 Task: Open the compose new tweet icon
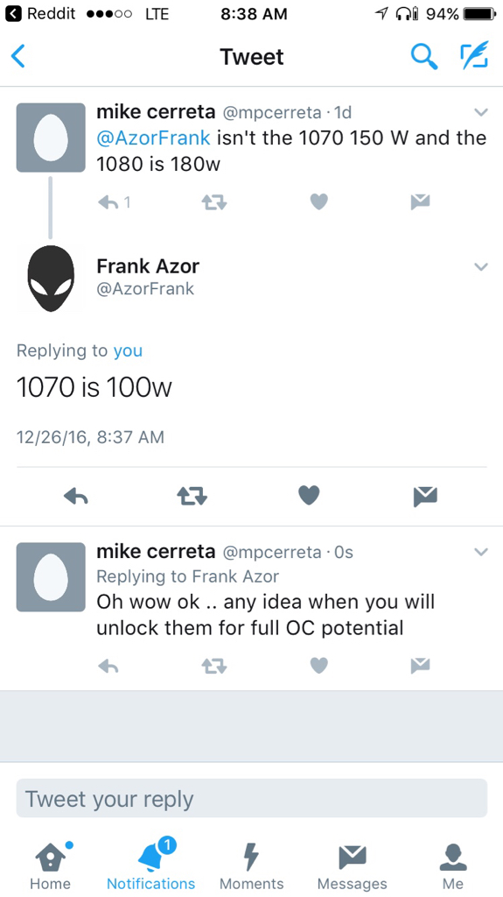(x=474, y=55)
